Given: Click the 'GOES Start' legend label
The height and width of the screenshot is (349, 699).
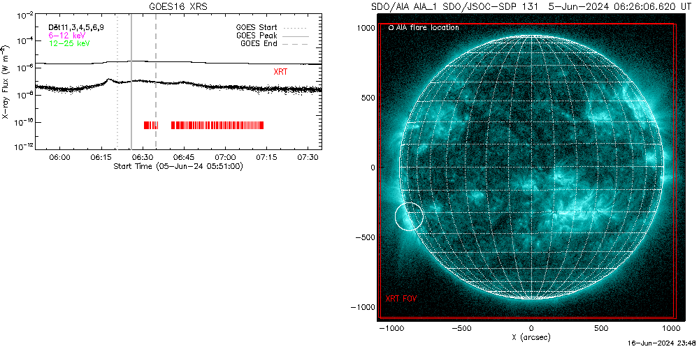Looking at the screenshot, I should tap(257, 27).
